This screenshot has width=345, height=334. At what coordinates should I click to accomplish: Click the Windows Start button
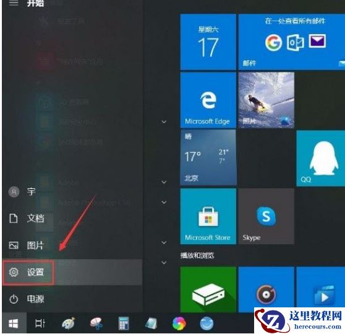pos(14,323)
